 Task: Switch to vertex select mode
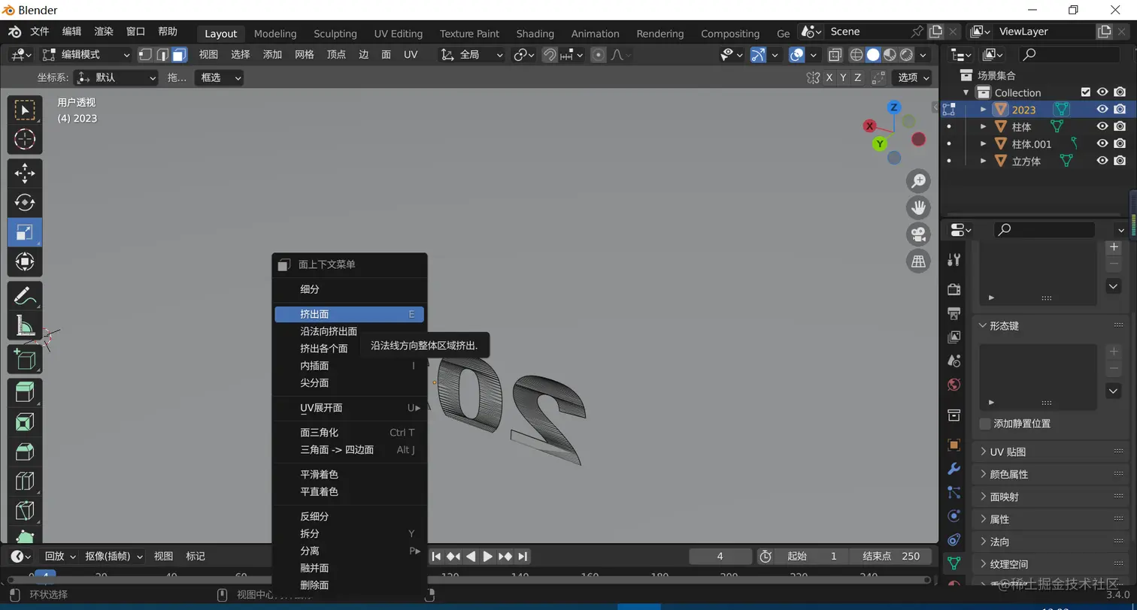pyautogui.click(x=146, y=55)
